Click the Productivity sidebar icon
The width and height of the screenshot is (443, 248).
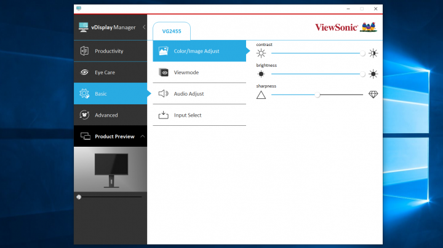click(x=84, y=51)
